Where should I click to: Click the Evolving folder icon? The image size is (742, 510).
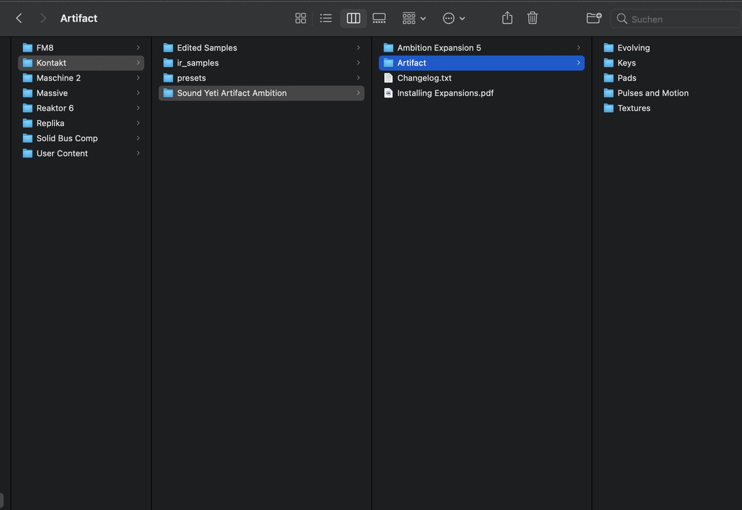tap(609, 48)
